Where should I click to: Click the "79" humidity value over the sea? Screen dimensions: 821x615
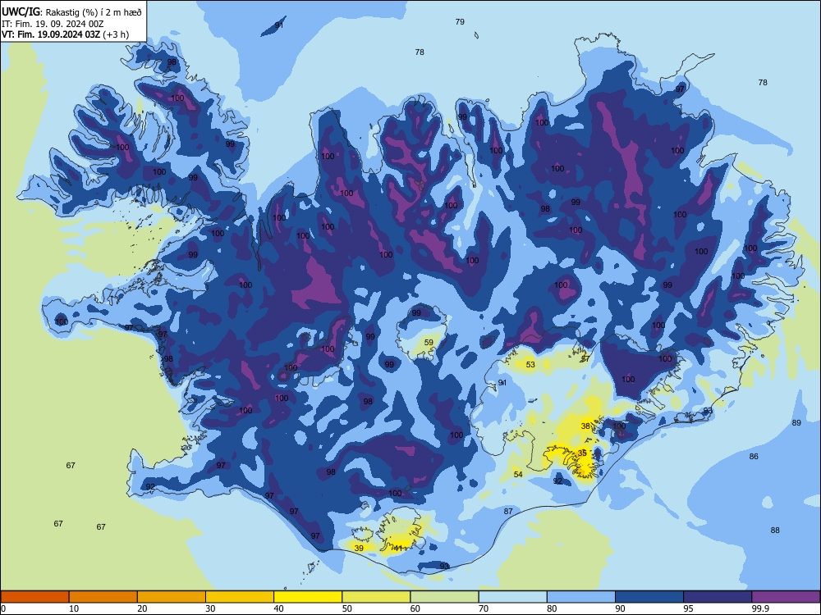[460, 22]
